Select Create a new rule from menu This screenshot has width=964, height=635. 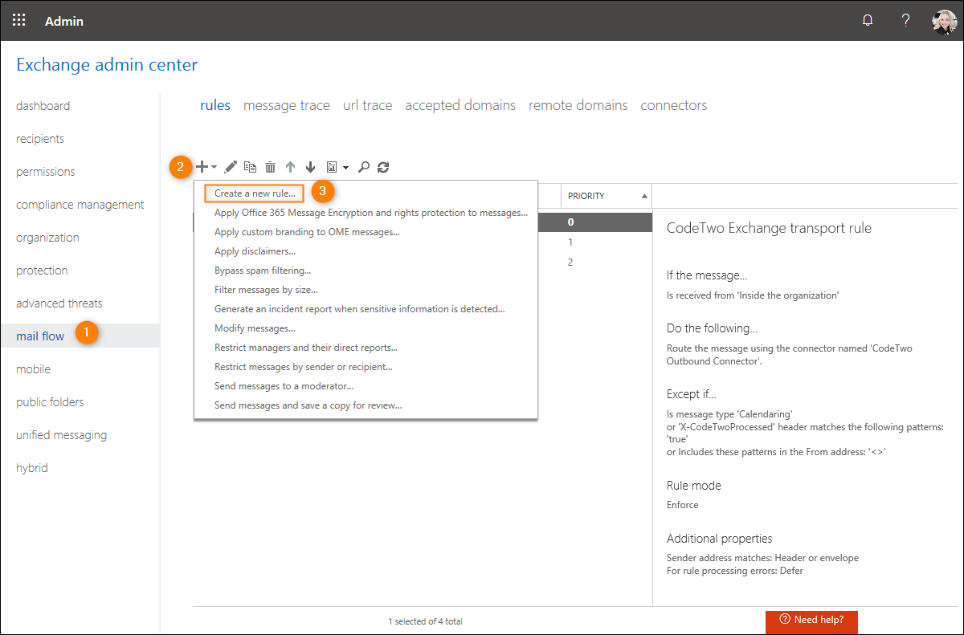point(253,193)
